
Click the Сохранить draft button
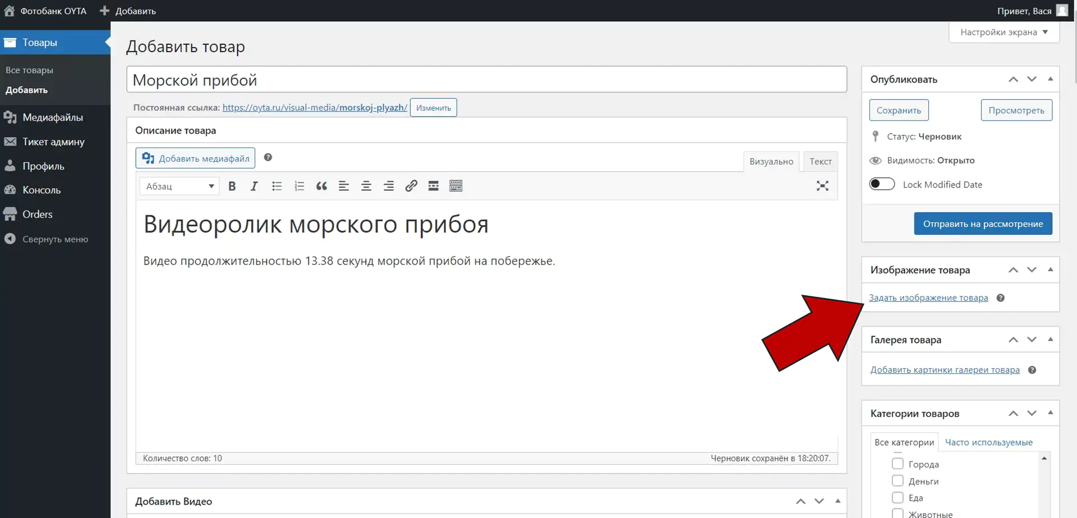pos(899,110)
